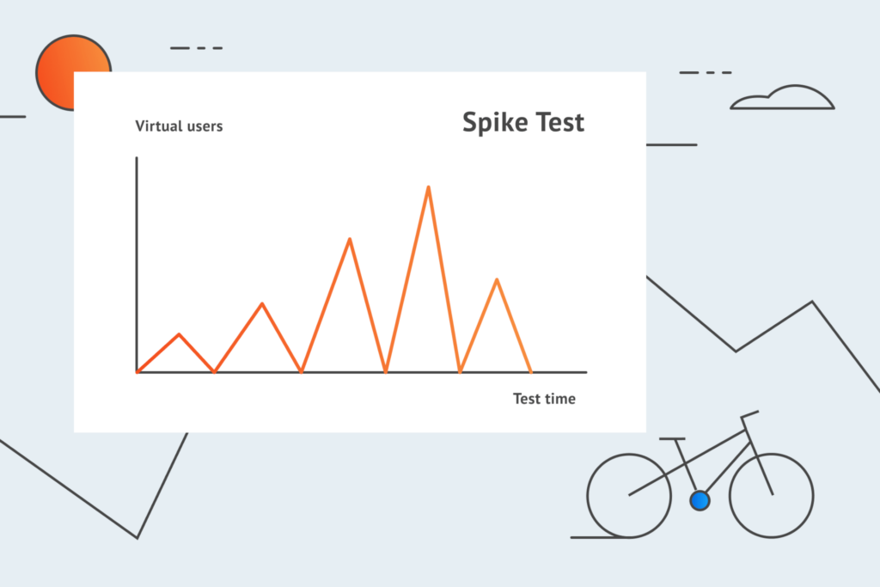Click the chart origin point
This screenshot has height=587, width=880.
(137, 371)
